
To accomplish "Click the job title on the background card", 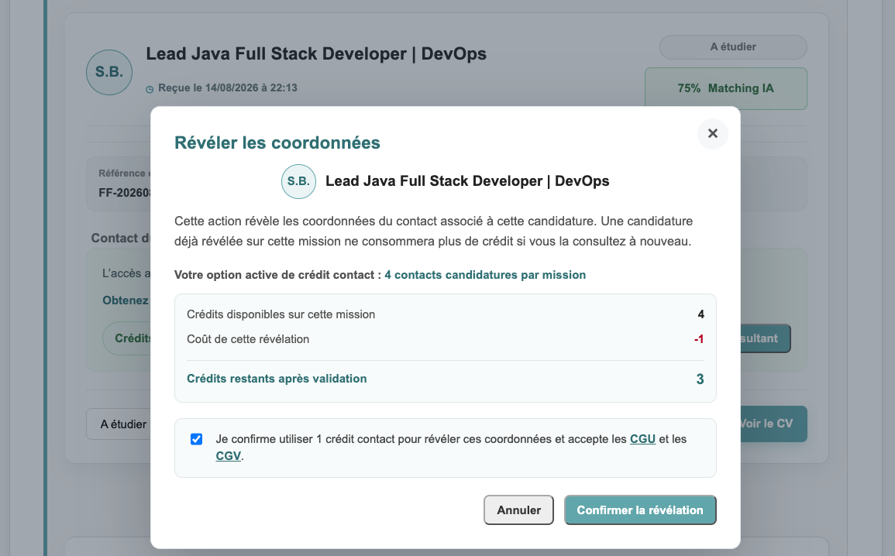I will tap(316, 53).
